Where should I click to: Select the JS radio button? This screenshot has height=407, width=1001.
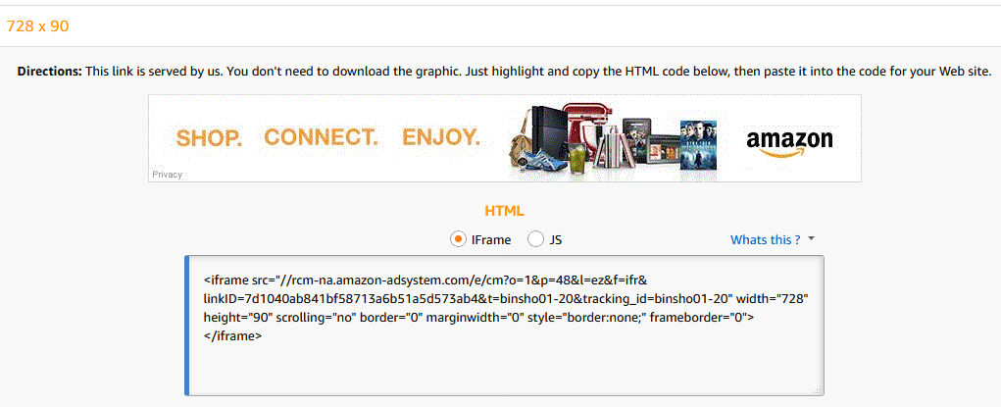535,239
